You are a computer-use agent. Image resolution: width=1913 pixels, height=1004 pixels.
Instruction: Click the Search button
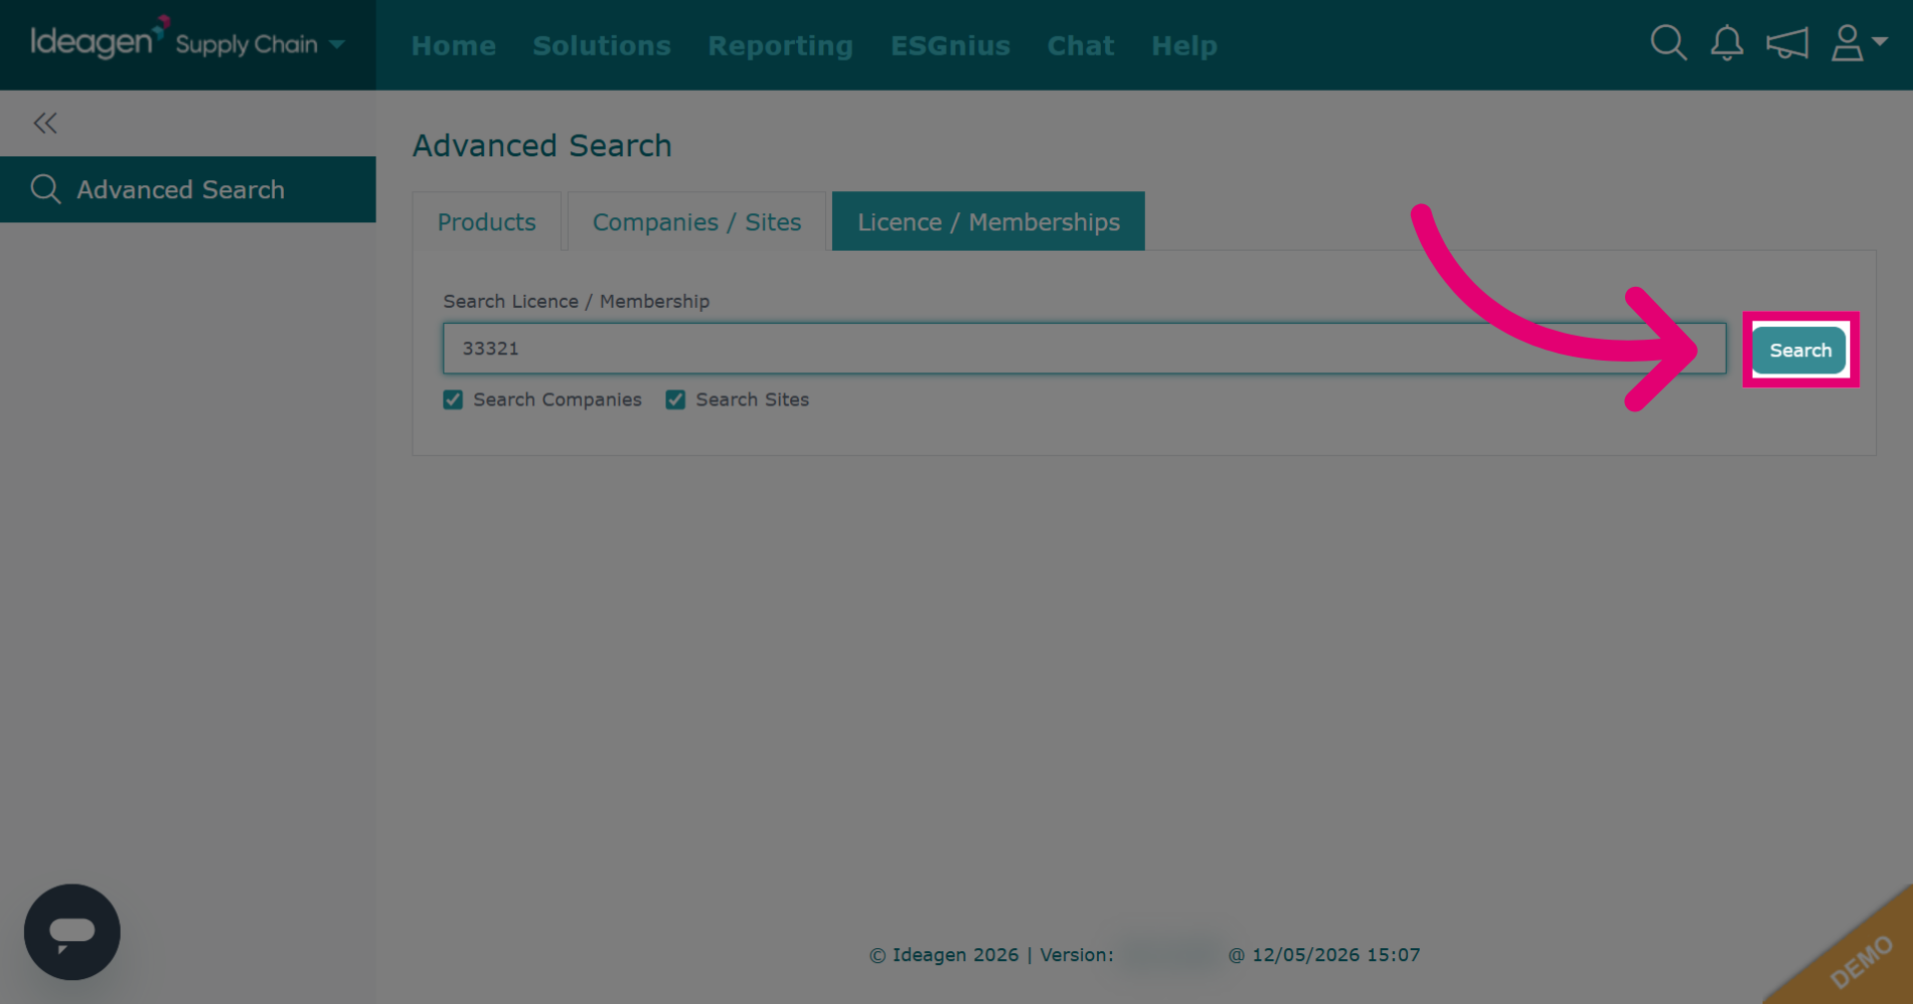click(1799, 350)
